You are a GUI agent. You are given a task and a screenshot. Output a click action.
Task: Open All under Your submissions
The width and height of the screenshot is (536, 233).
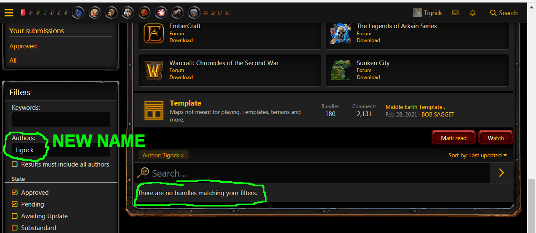point(13,61)
